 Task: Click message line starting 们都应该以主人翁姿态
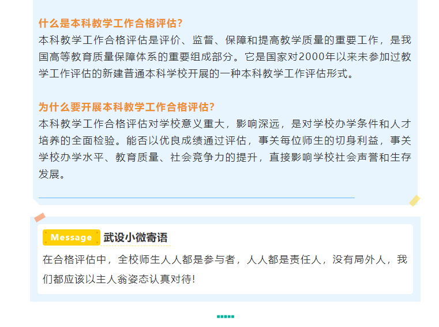119,278
